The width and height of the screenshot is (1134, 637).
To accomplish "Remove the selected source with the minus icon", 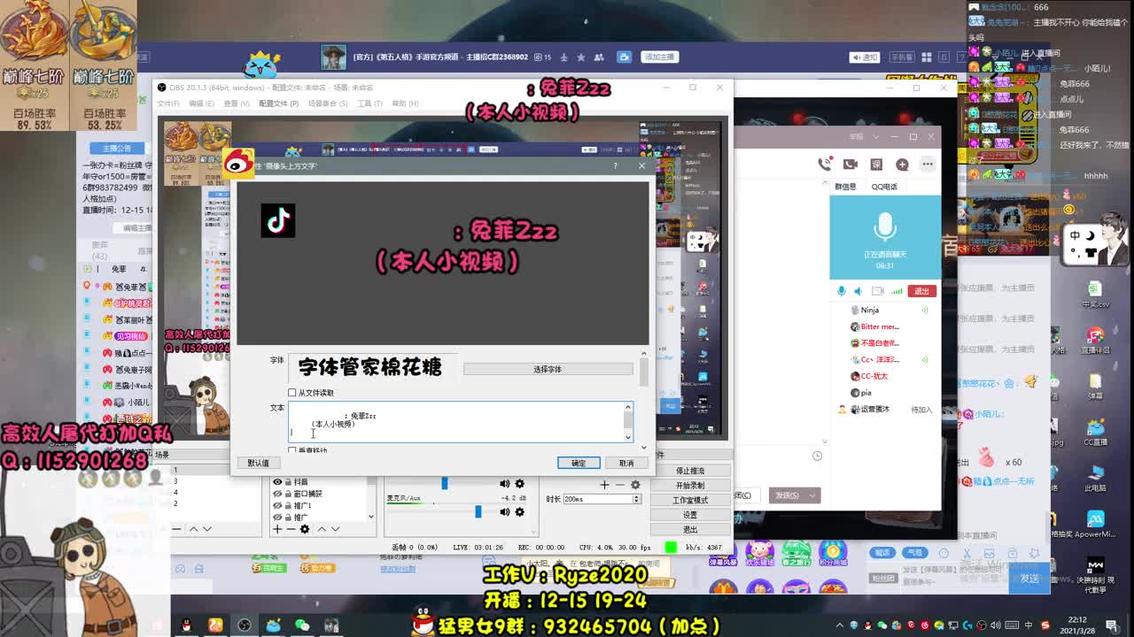I will tap(291, 529).
